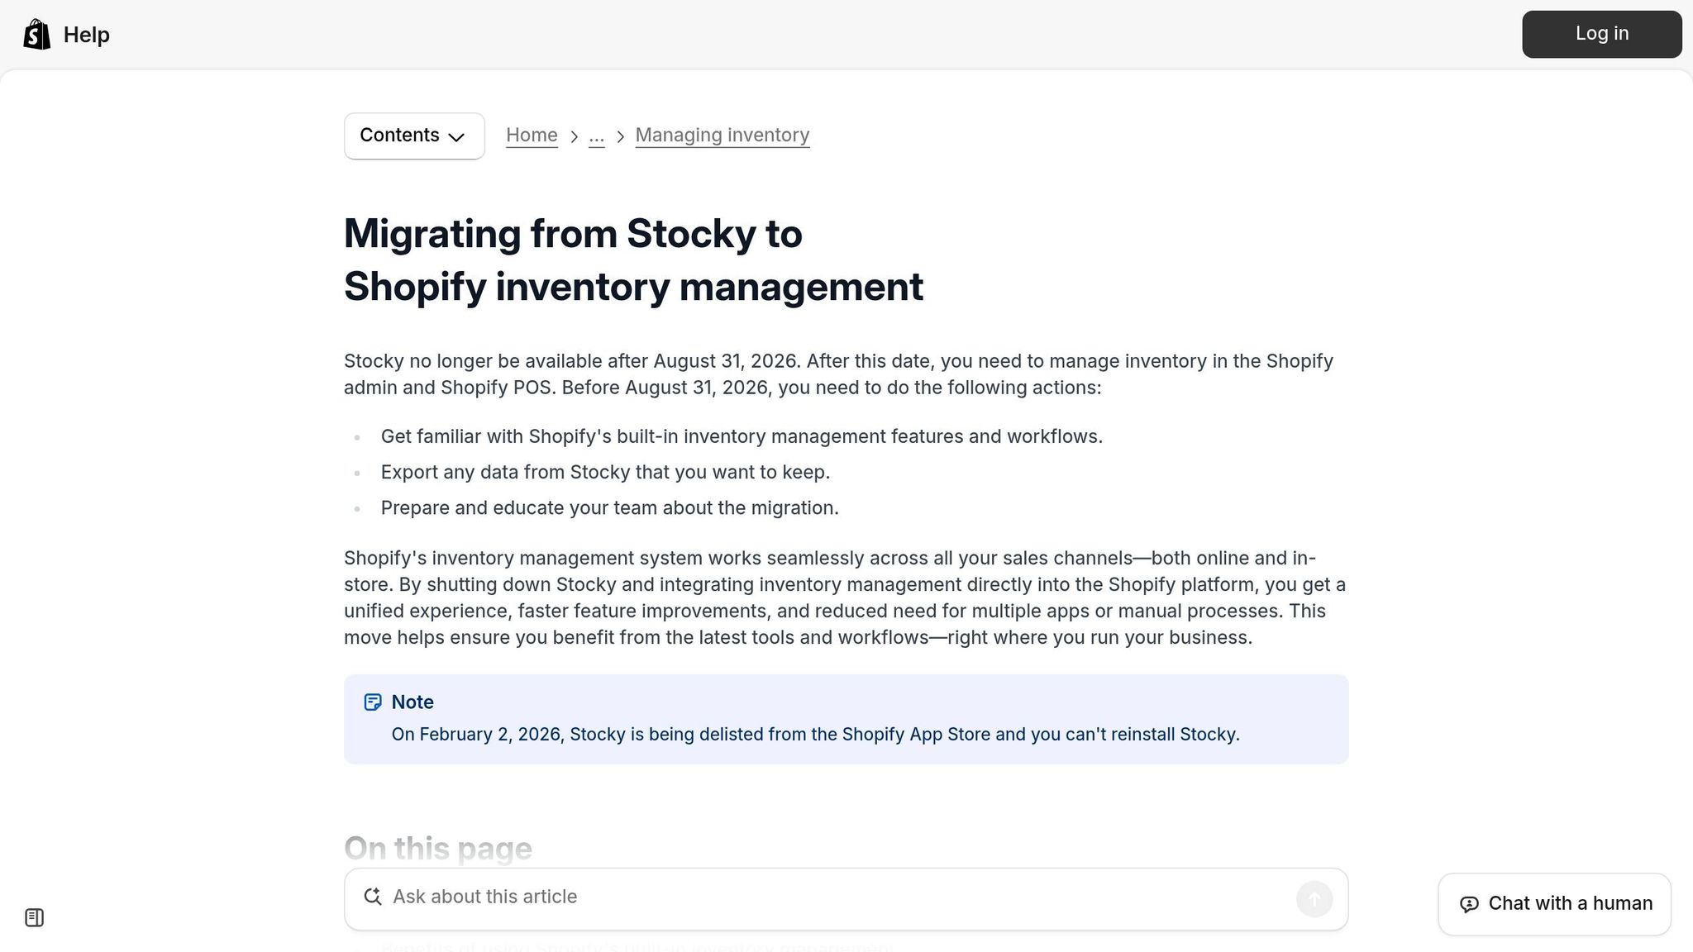Expand the Contents dropdown
Viewport: 1693px width, 952px height.
coord(413,136)
